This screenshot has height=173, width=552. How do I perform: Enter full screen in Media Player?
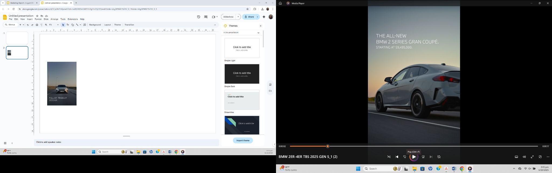click(x=532, y=157)
